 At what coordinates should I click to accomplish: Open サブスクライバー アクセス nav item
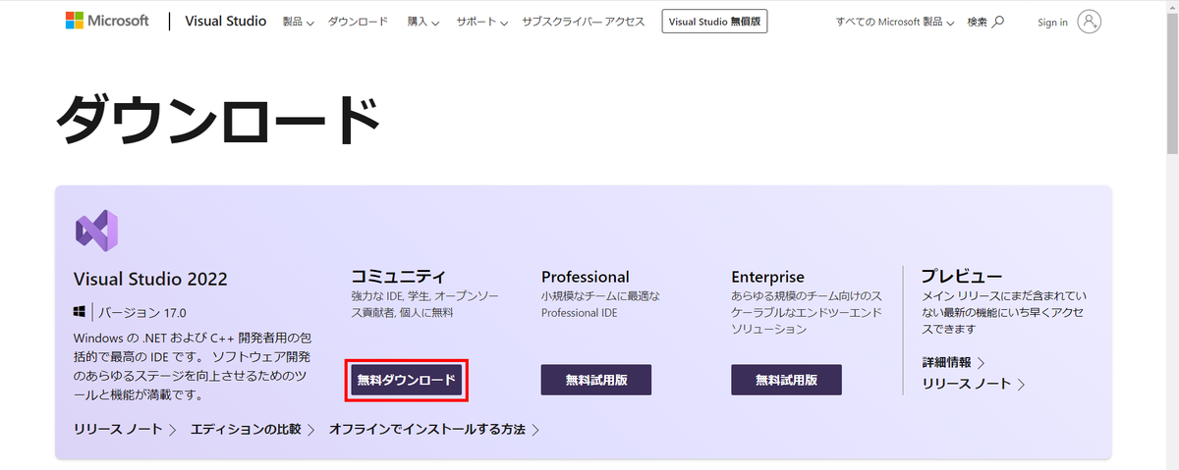584,22
